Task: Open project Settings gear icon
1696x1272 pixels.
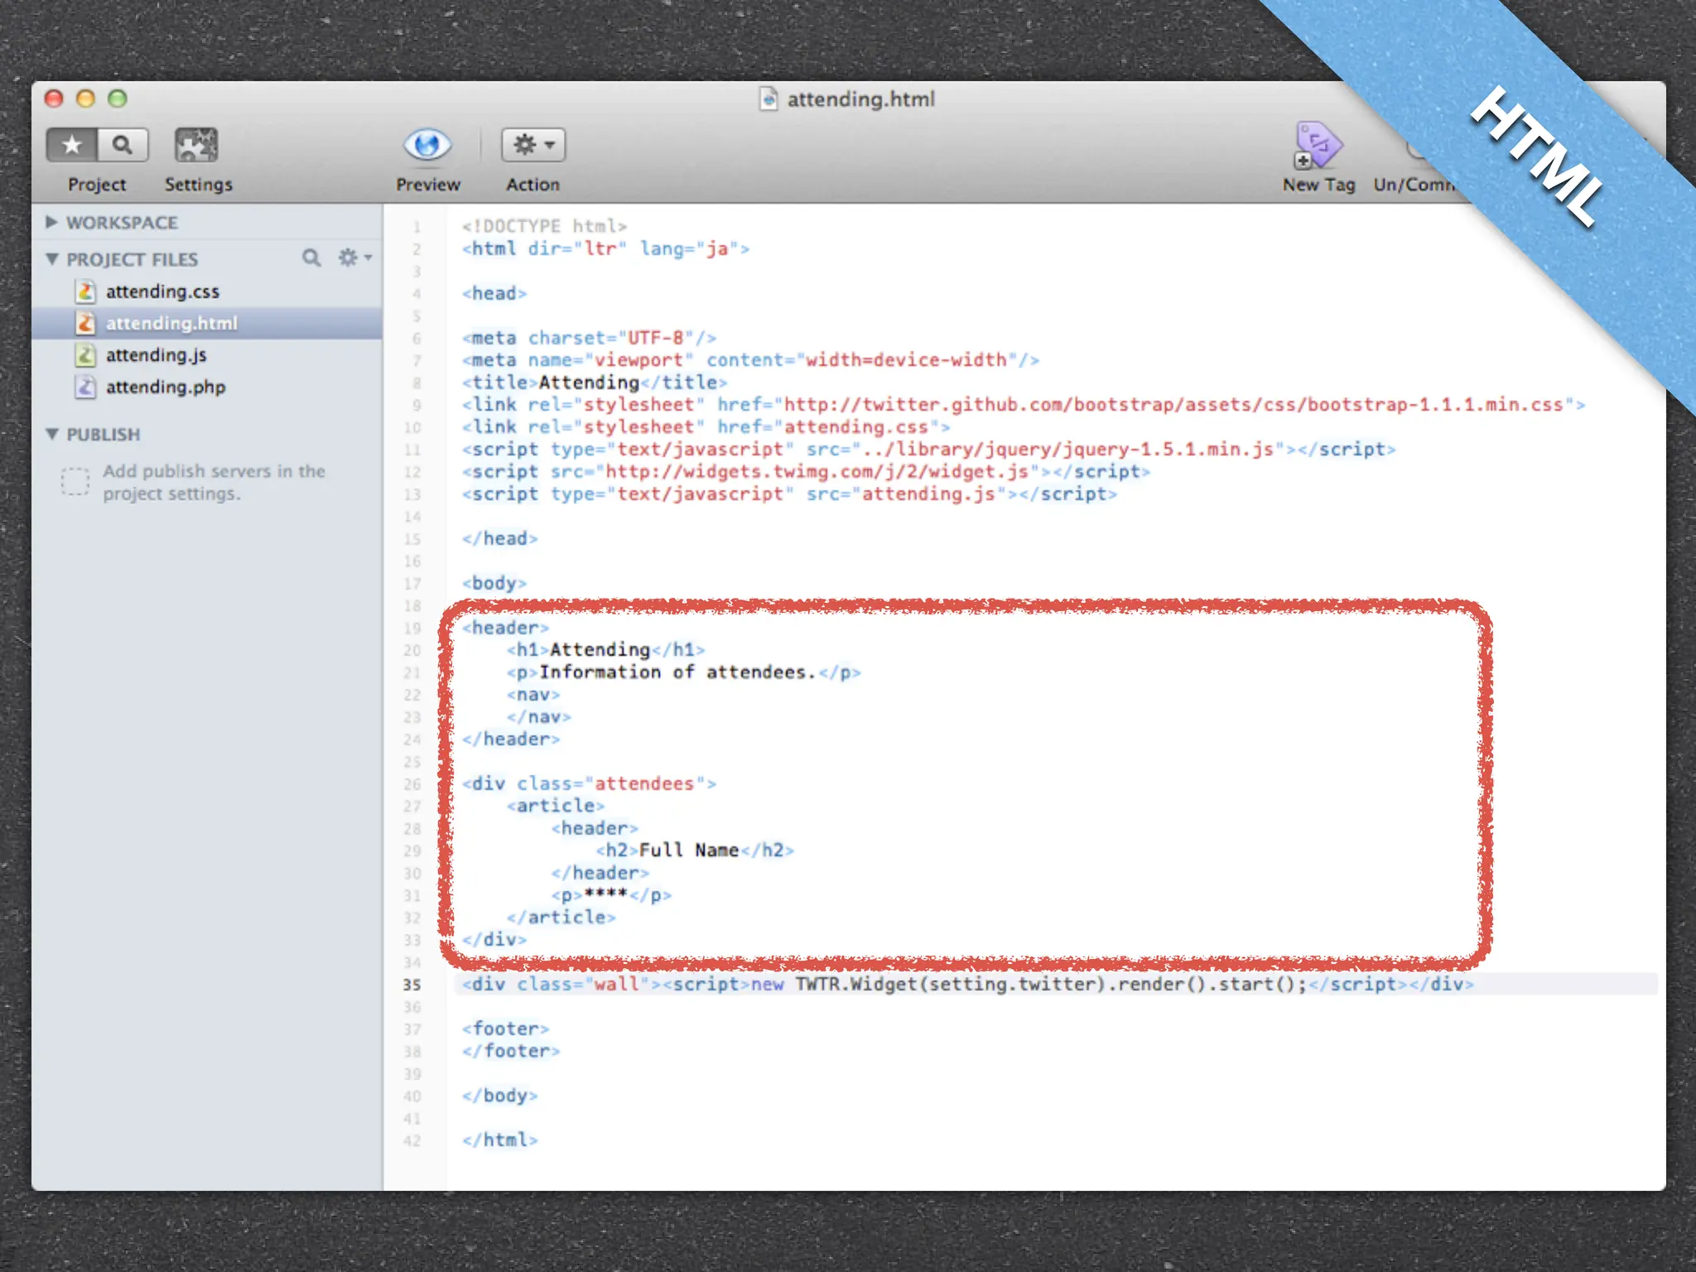Action: pyautogui.click(x=196, y=146)
